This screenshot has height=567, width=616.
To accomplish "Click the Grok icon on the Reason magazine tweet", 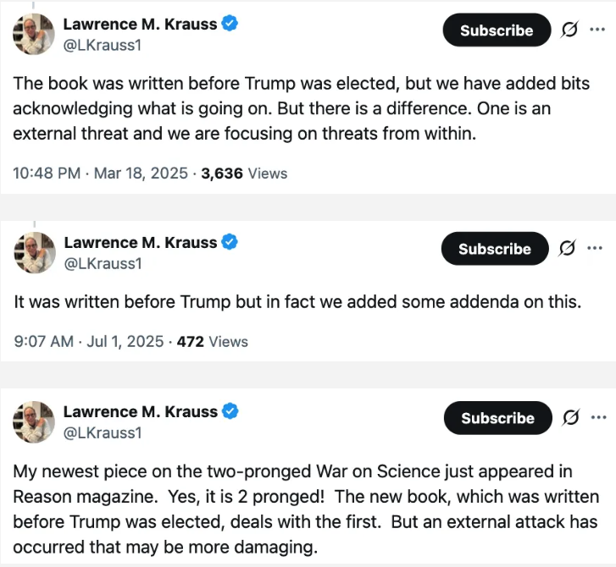I will (571, 418).
